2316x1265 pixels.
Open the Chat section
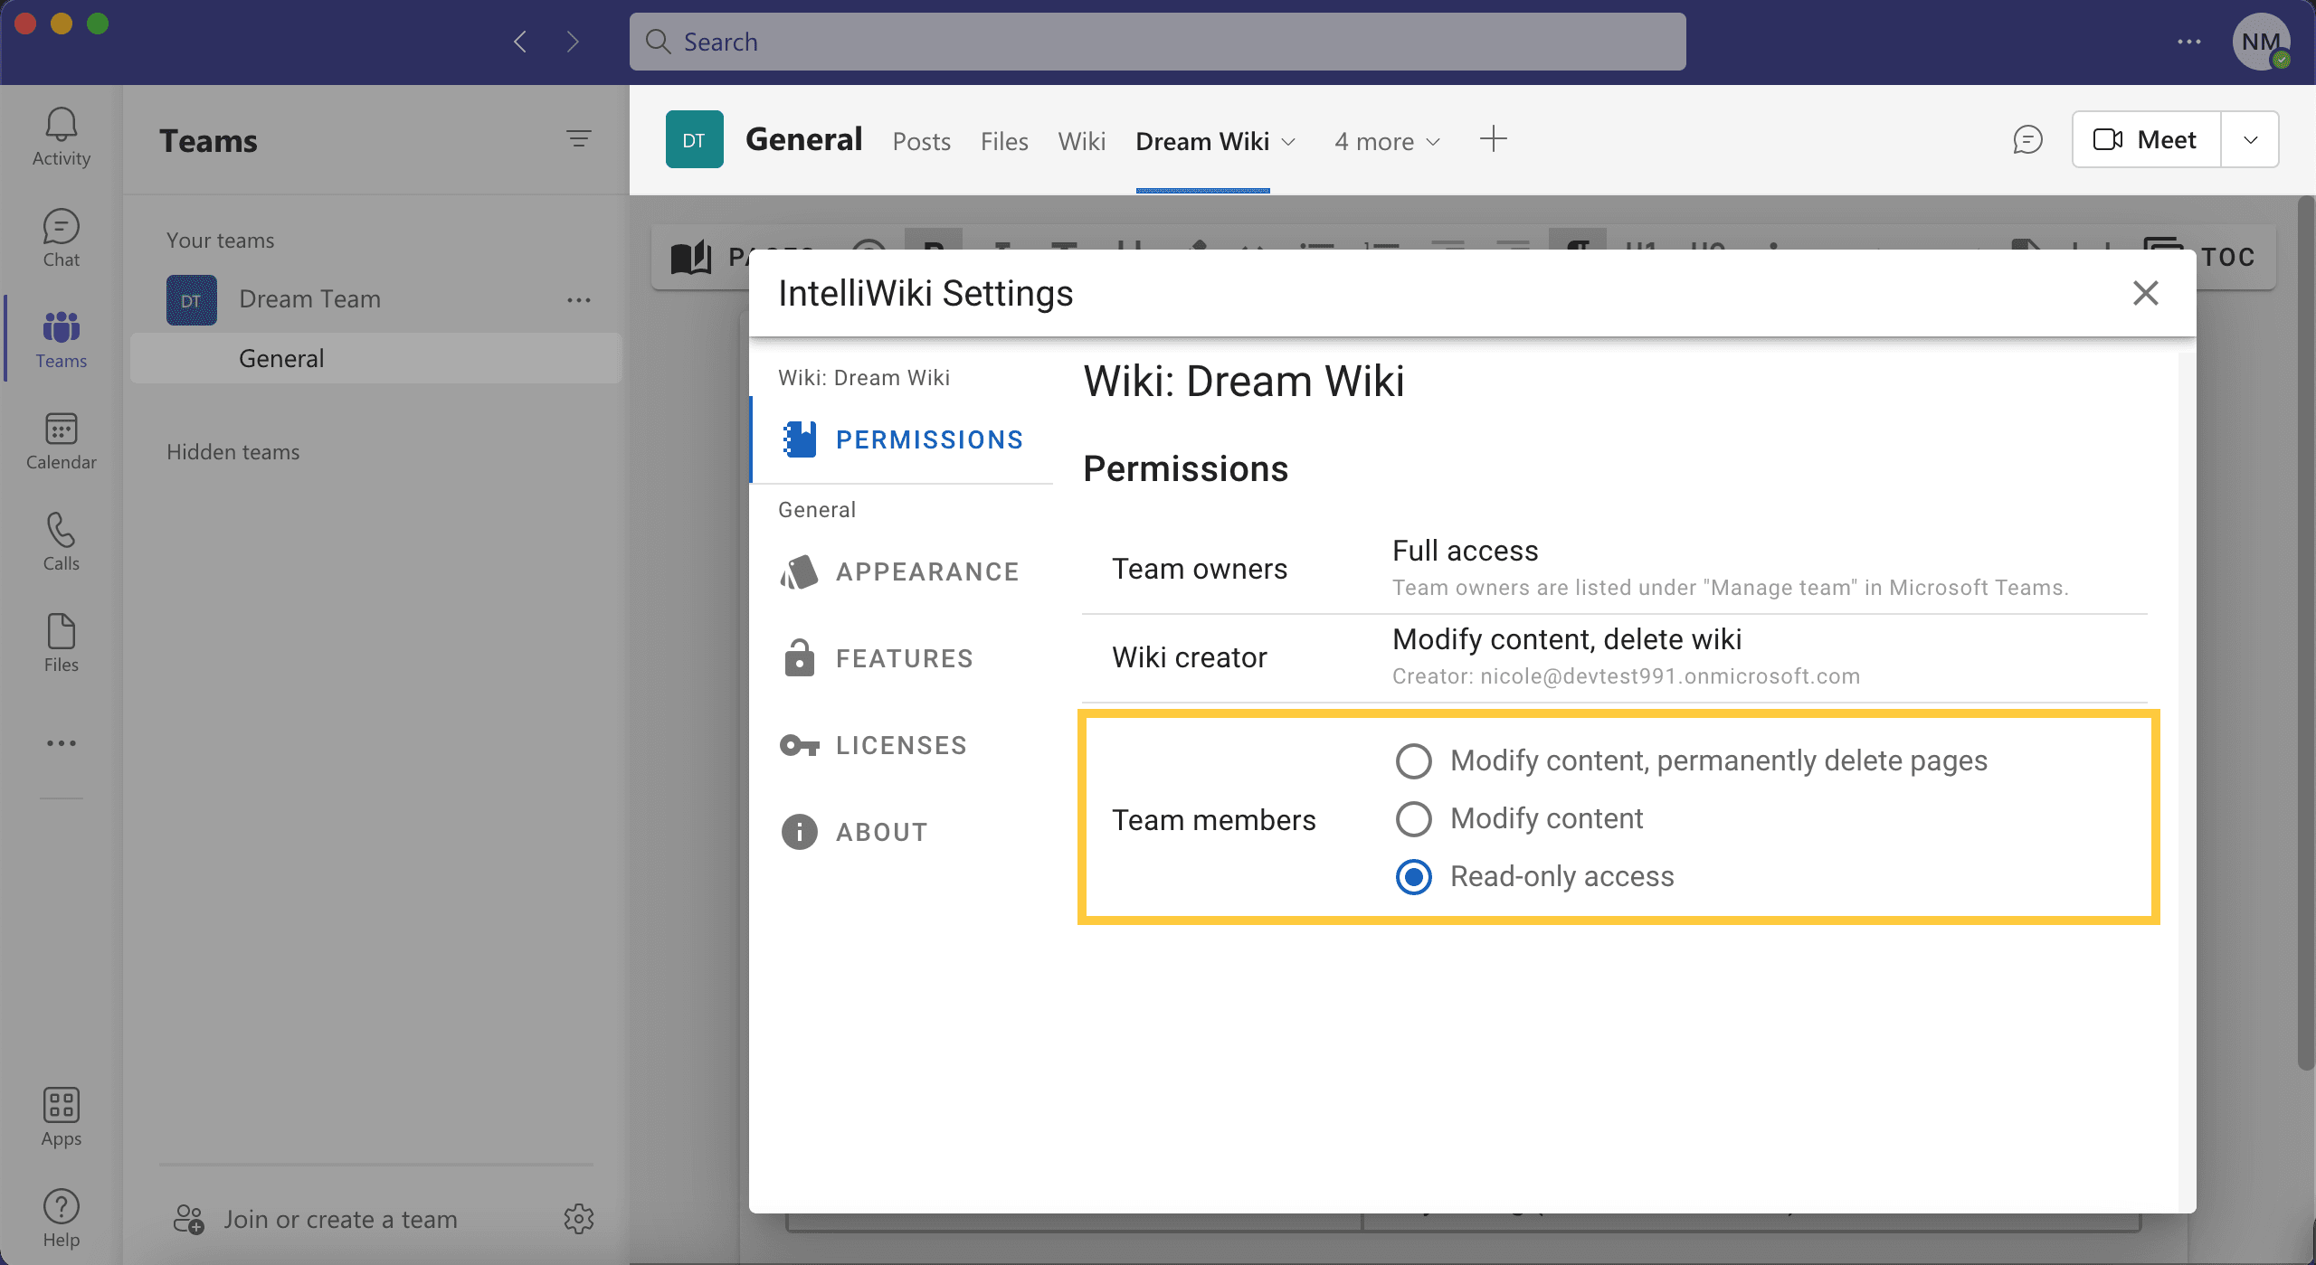point(61,238)
